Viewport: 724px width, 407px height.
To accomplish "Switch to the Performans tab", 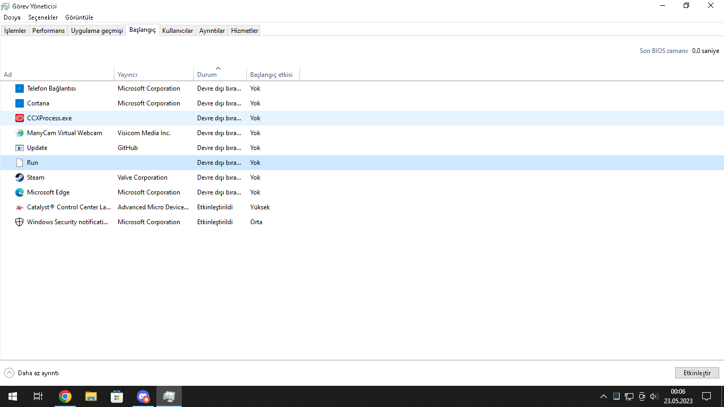I will pos(48,31).
